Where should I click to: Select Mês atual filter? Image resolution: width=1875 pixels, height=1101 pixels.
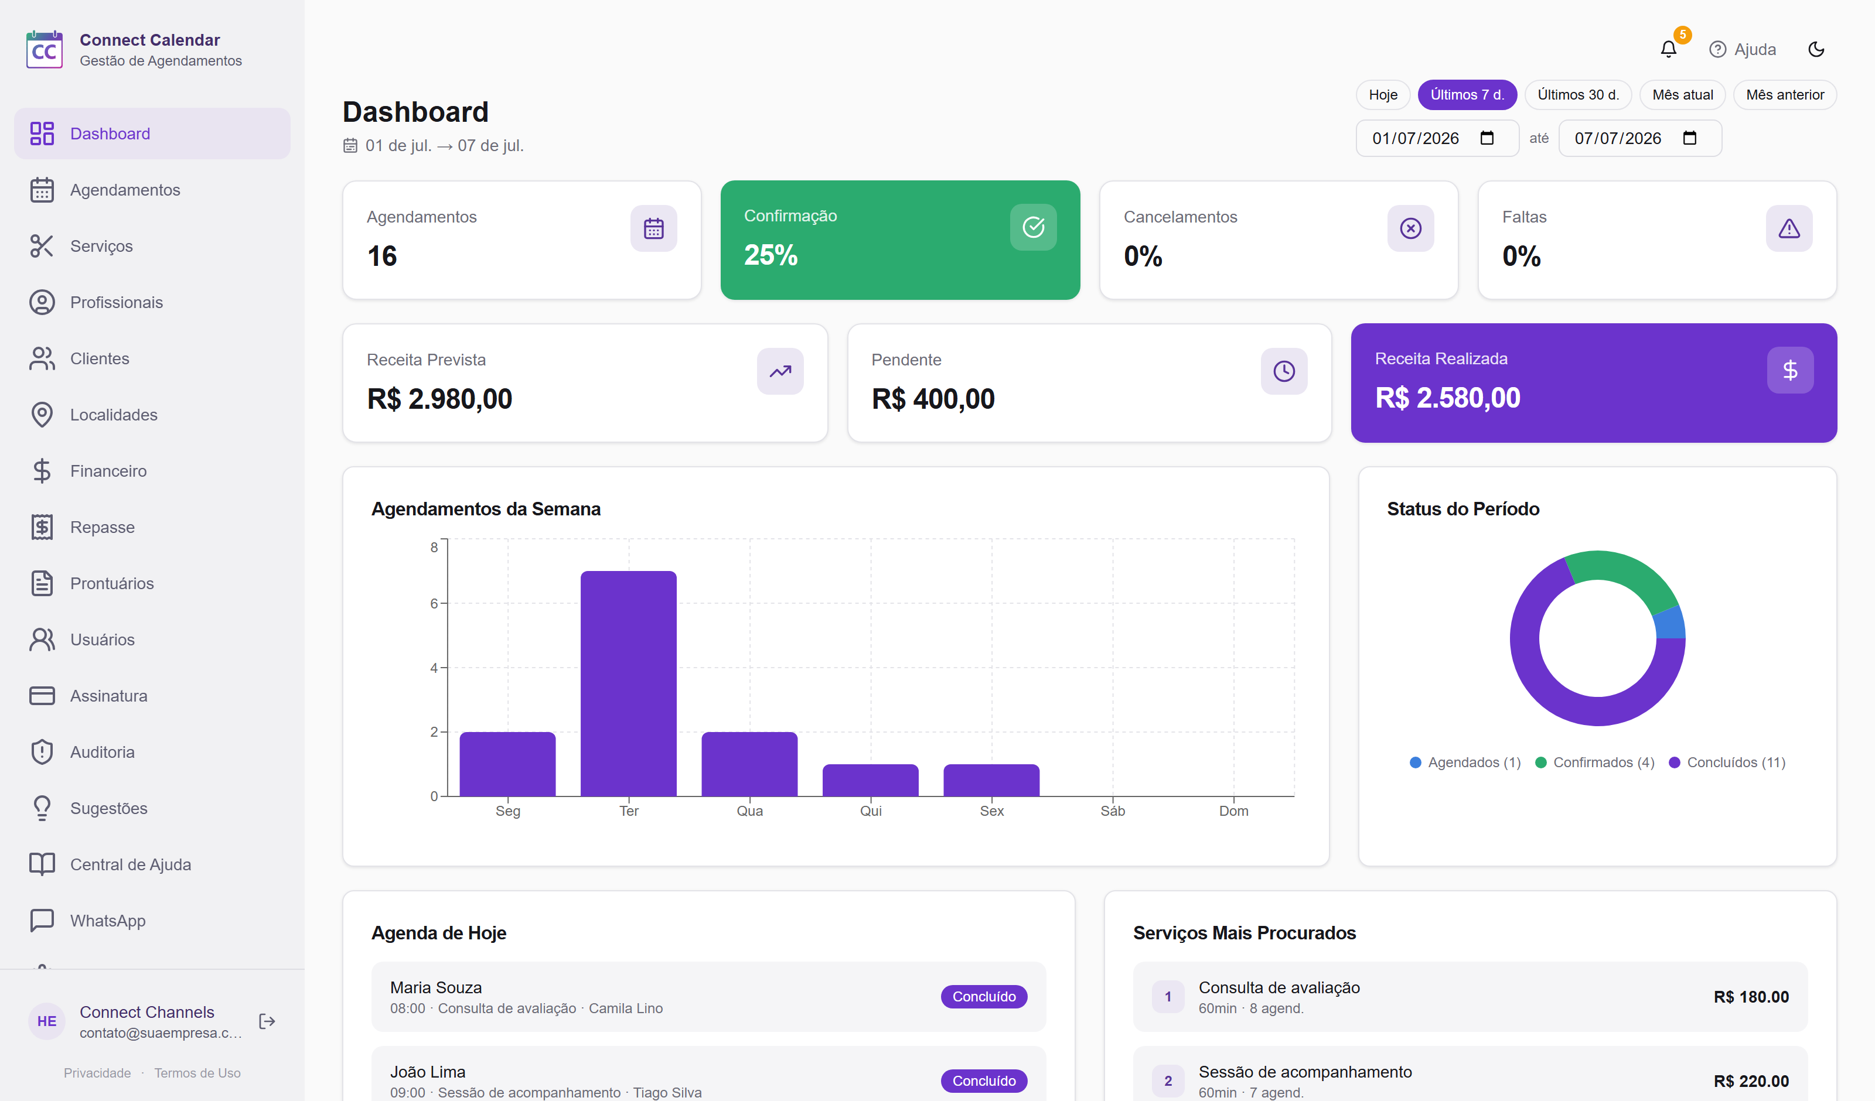pyautogui.click(x=1682, y=94)
